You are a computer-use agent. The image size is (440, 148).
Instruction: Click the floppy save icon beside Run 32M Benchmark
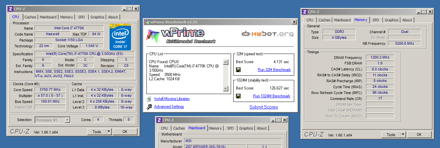coord(238,70)
